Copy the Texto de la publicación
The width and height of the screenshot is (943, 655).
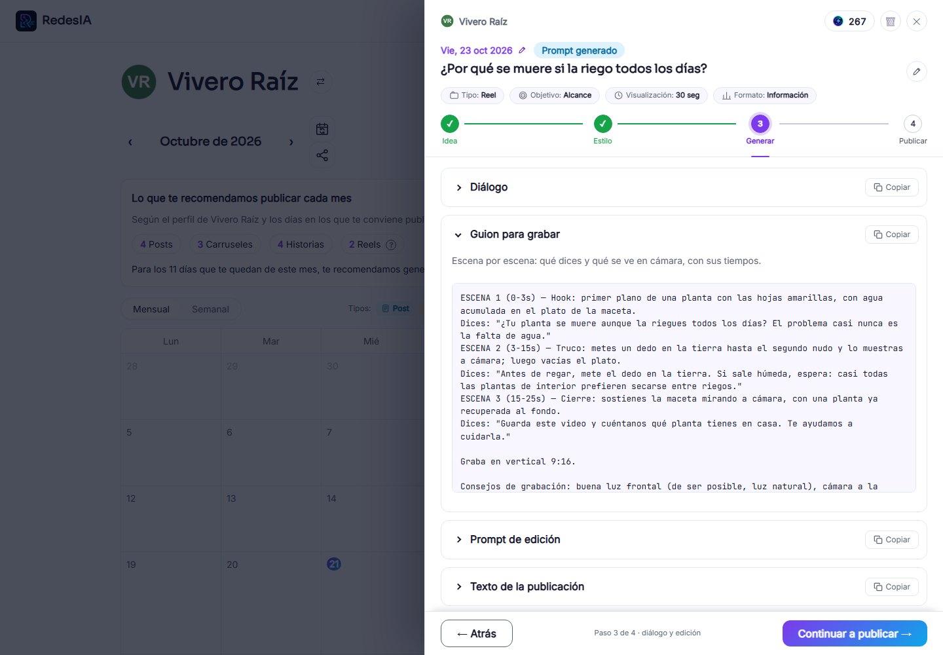(892, 587)
